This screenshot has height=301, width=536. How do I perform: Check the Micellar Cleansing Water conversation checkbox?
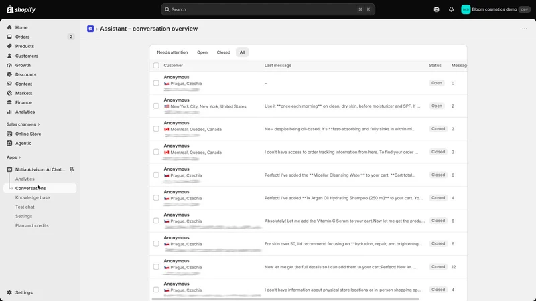click(x=156, y=175)
